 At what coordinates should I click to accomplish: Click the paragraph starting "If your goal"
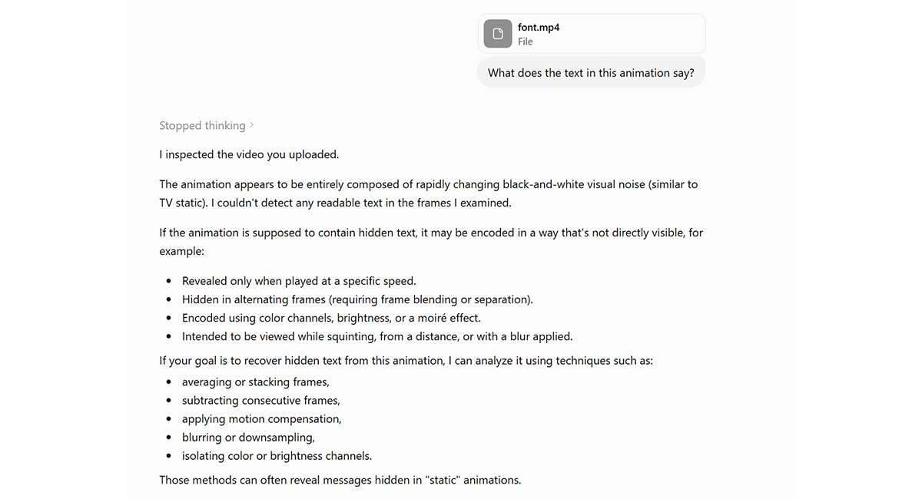406,359
